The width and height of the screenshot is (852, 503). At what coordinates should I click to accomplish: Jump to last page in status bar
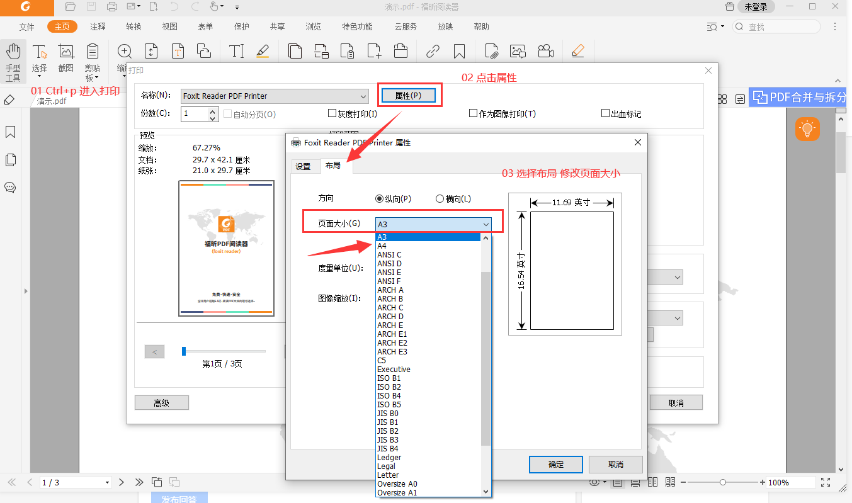tap(139, 482)
